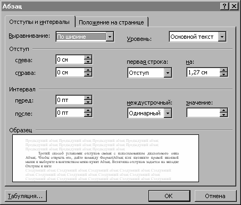Image resolution: width=241 pixels, height=205 pixels.
Task: Click the ? help button in title bar
Action: [225, 6]
